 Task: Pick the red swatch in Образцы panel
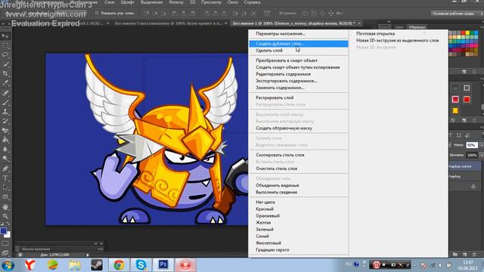click(463, 33)
